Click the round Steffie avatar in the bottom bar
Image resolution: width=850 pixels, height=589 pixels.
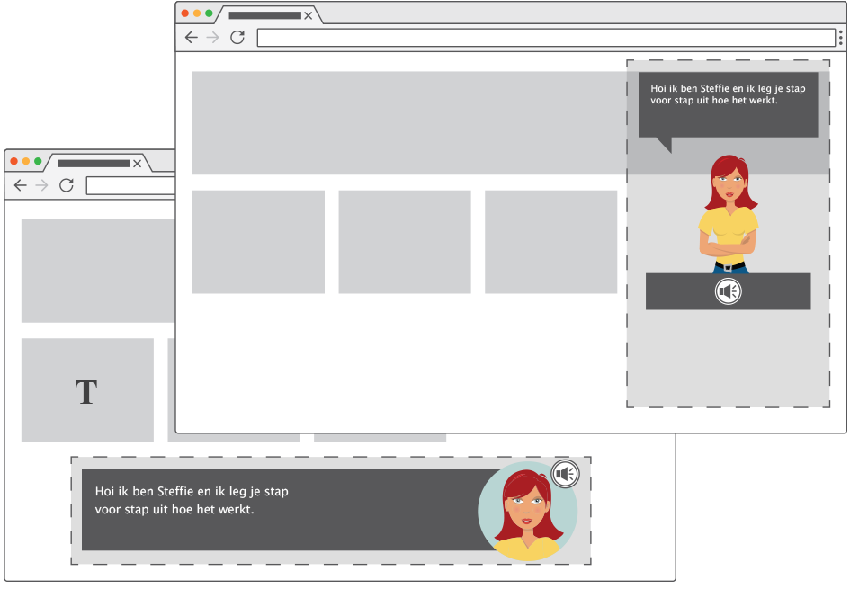pyautogui.click(x=527, y=511)
